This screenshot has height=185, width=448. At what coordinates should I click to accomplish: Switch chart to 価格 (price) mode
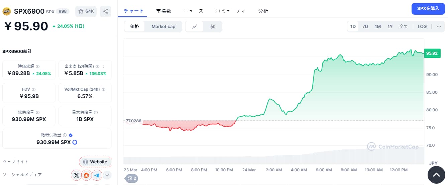pyautogui.click(x=134, y=27)
